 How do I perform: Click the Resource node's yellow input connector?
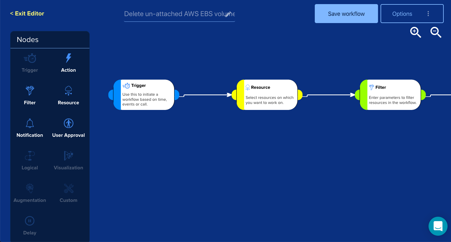234,95
